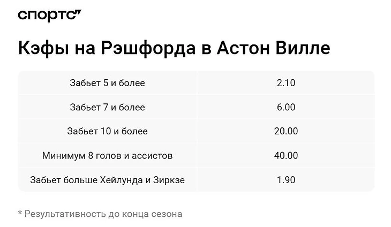
Task: Click the footnote Результативность до конца сезона
Action: click(103, 214)
